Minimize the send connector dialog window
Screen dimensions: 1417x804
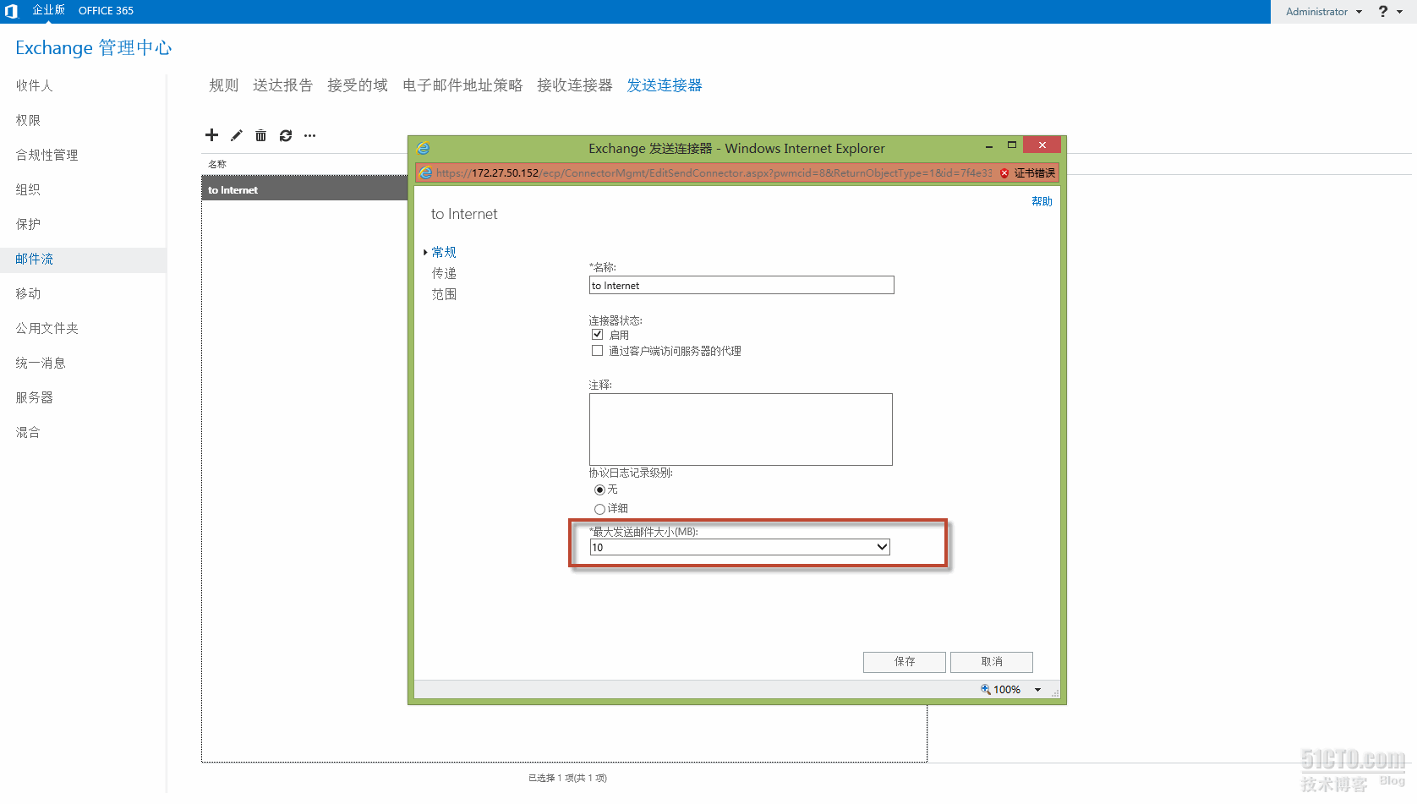coord(988,145)
